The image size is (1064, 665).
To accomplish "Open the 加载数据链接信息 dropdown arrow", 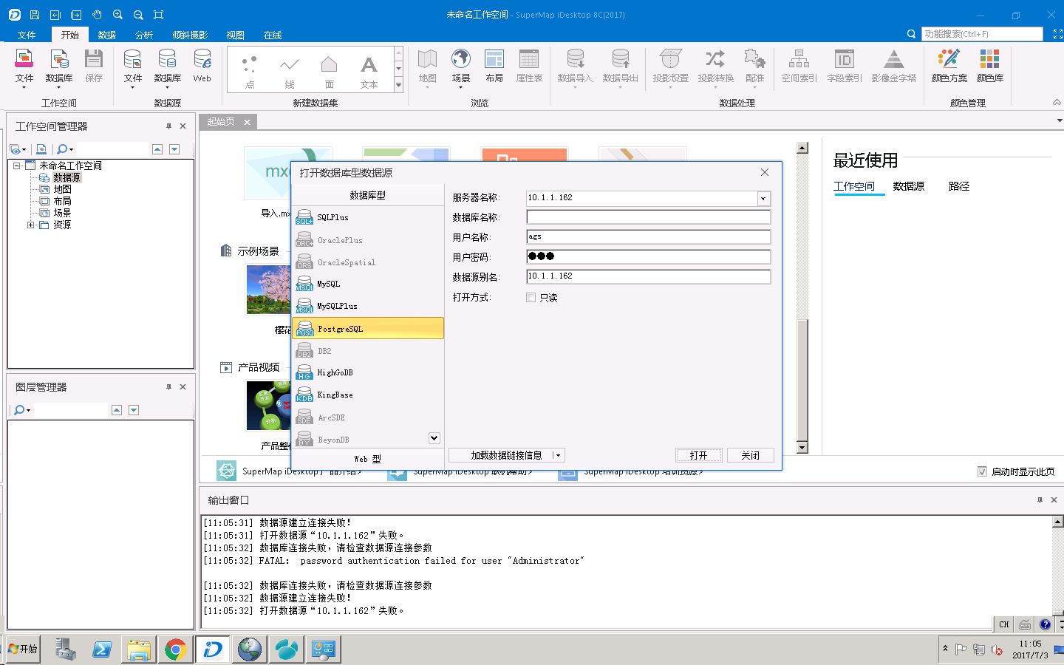I will click(557, 455).
